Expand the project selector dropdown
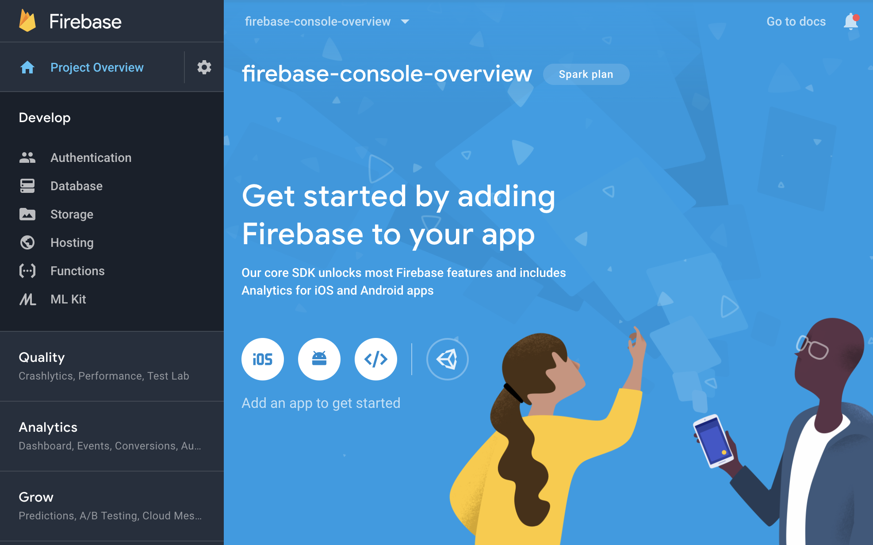Image resolution: width=873 pixels, height=545 pixels. [x=406, y=21]
